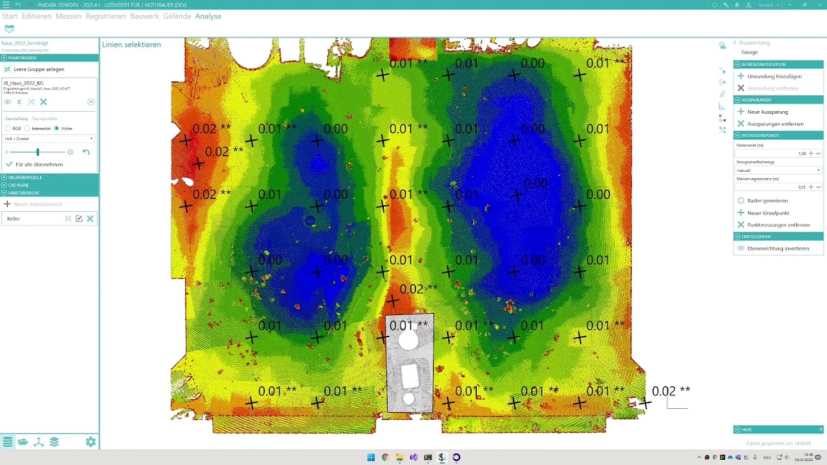The width and height of the screenshot is (827, 465).
Task: Collapse the Arbeitsbereiche section
Action: [49, 193]
